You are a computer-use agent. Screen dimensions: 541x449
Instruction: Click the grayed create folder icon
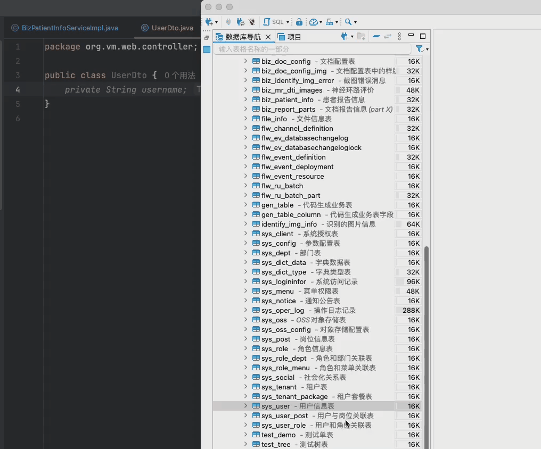coord(361,36)
